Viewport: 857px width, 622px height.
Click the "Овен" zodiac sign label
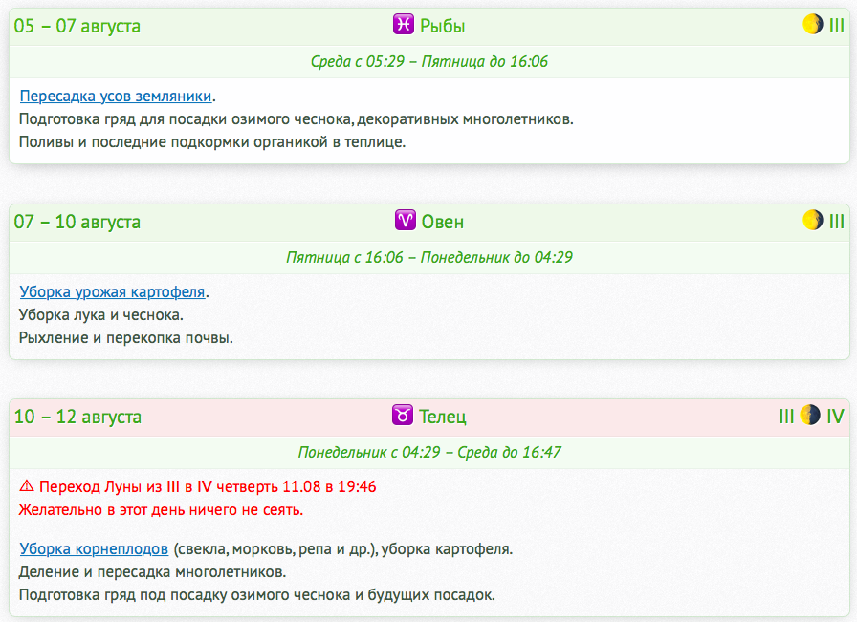pyautogui.click(x=443, y=222)
